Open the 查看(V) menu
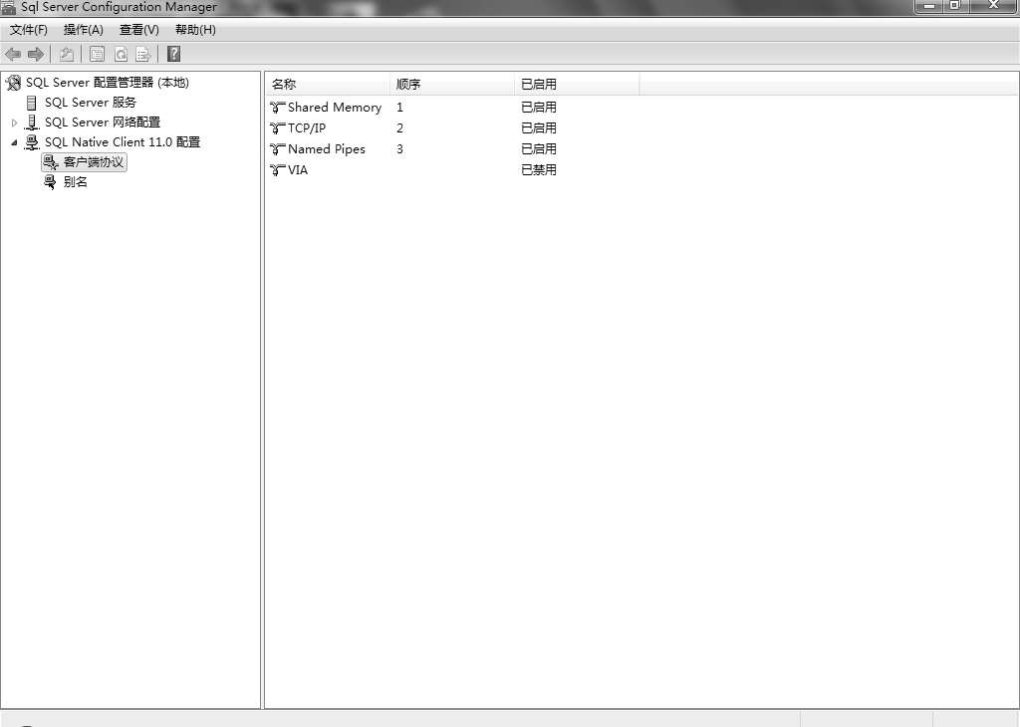1020x727 pixels. click(139, 30)
